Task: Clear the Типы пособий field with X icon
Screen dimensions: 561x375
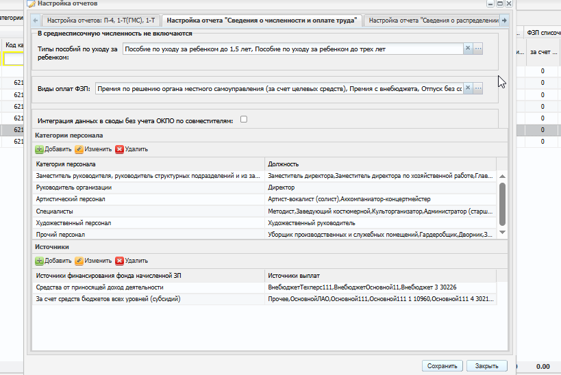Action: coord(469,49)
